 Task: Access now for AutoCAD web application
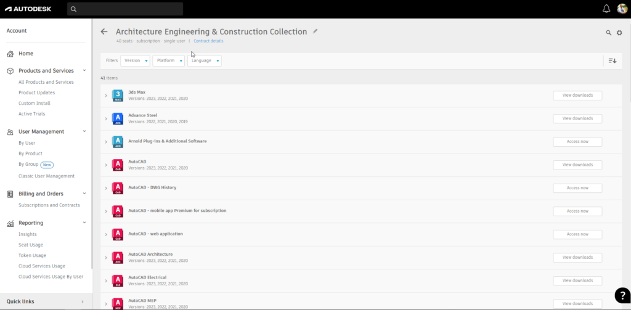click(577, 234)
